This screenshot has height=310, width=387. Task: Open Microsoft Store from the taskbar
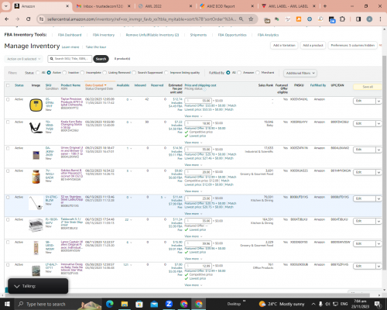139,304
